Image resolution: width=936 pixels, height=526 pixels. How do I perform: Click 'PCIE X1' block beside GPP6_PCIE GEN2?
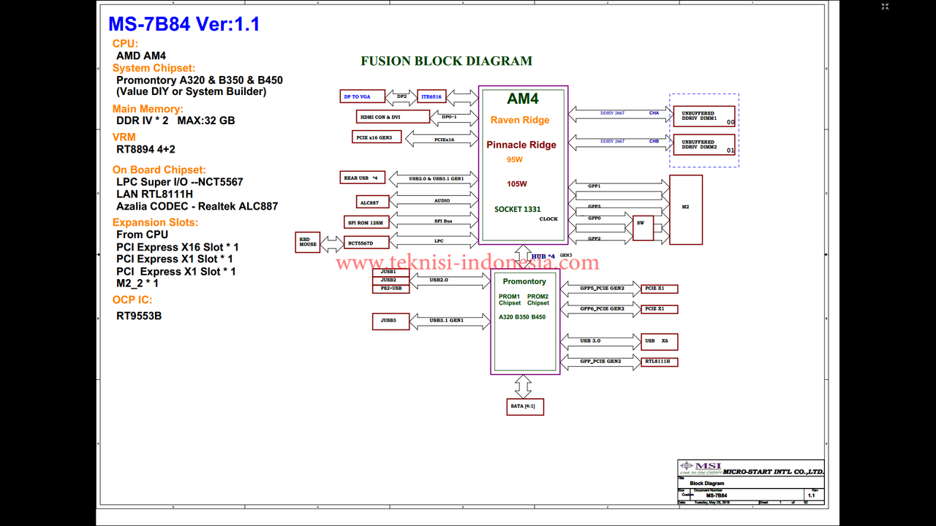(x=659, y=309)
